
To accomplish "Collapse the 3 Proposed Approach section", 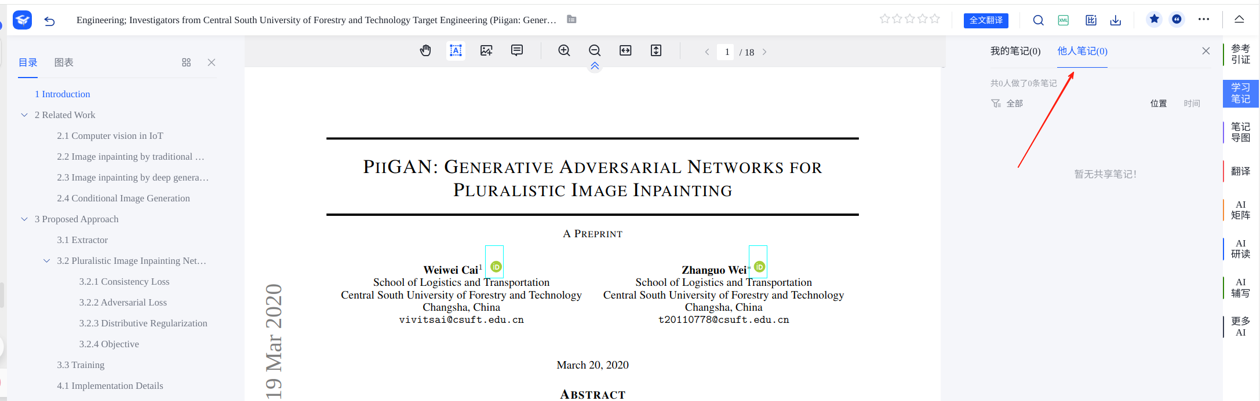I will coord(24,219).
